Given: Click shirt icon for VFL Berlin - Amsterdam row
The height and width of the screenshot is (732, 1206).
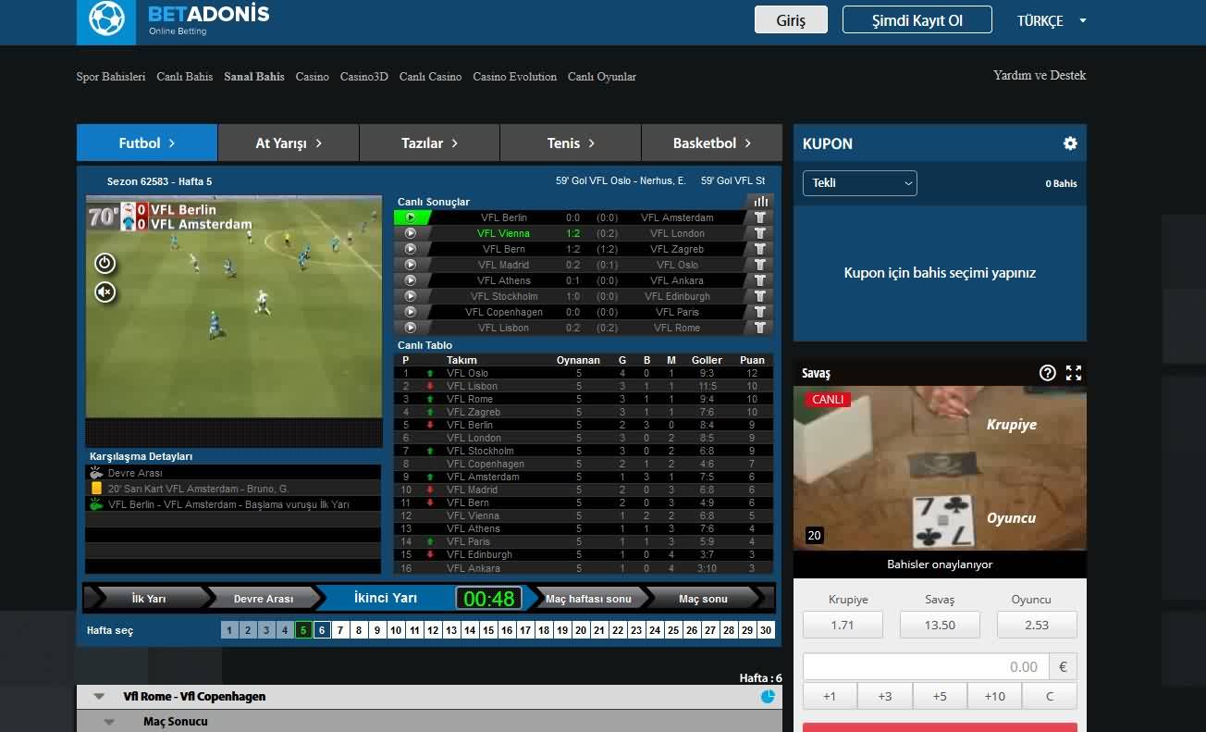Looking at the screenshot, I should tap(760, 217).
